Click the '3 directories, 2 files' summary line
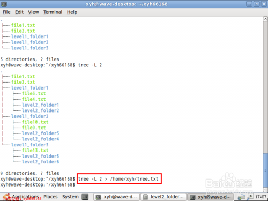 point(29,59)
